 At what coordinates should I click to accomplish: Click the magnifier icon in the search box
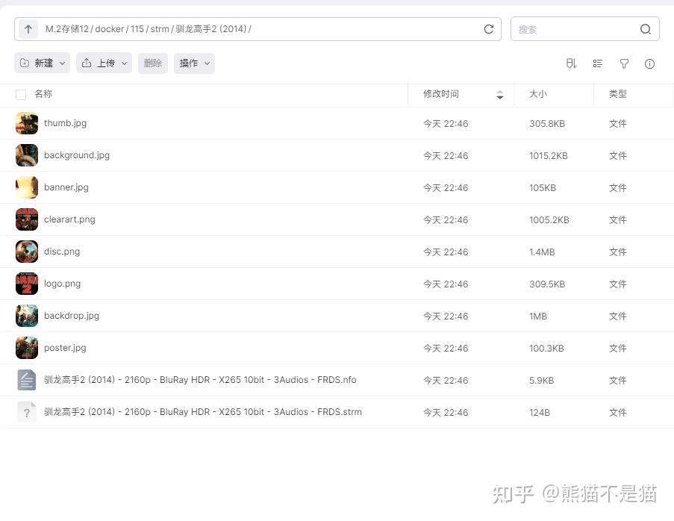[645, 29]
